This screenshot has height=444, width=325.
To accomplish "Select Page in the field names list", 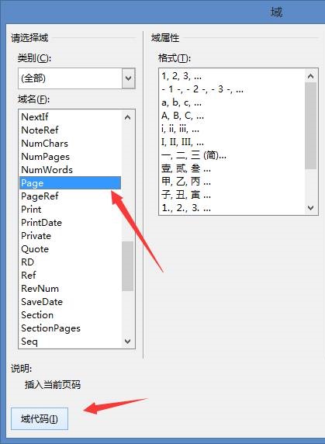I will click(x=70, y=183).
